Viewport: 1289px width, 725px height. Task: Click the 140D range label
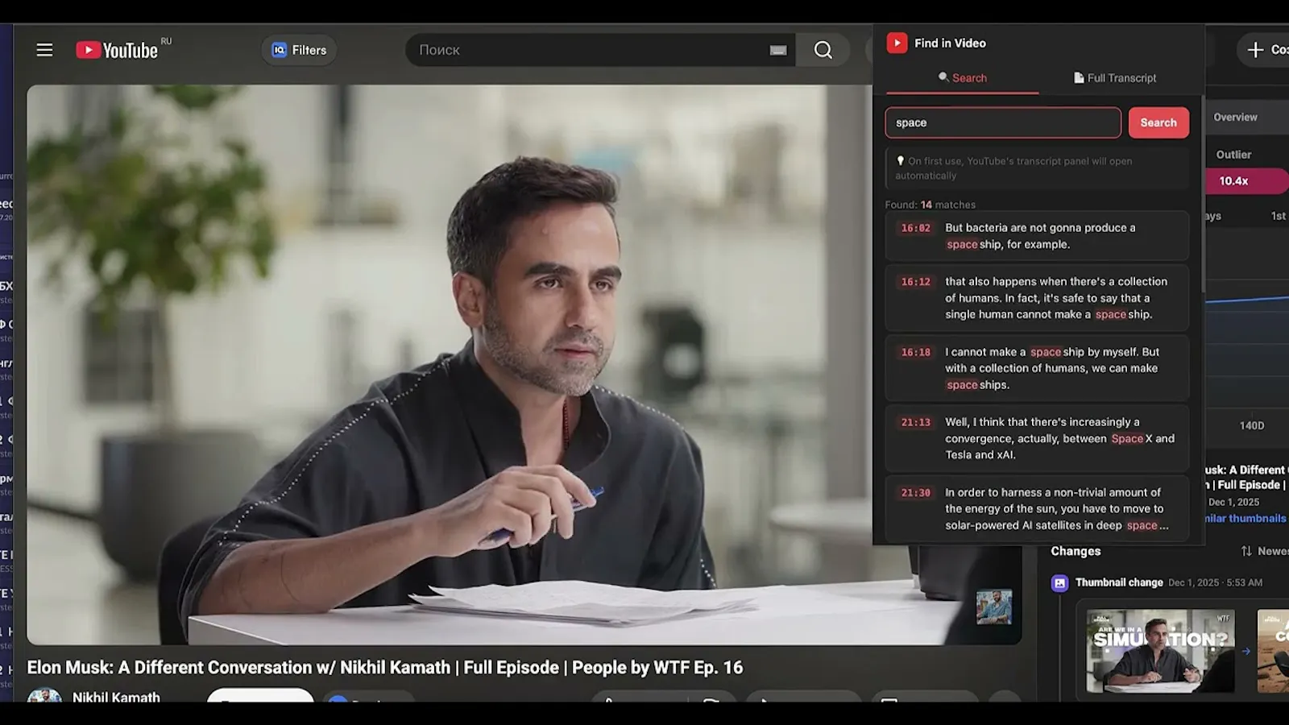[x=1251, y=425]
